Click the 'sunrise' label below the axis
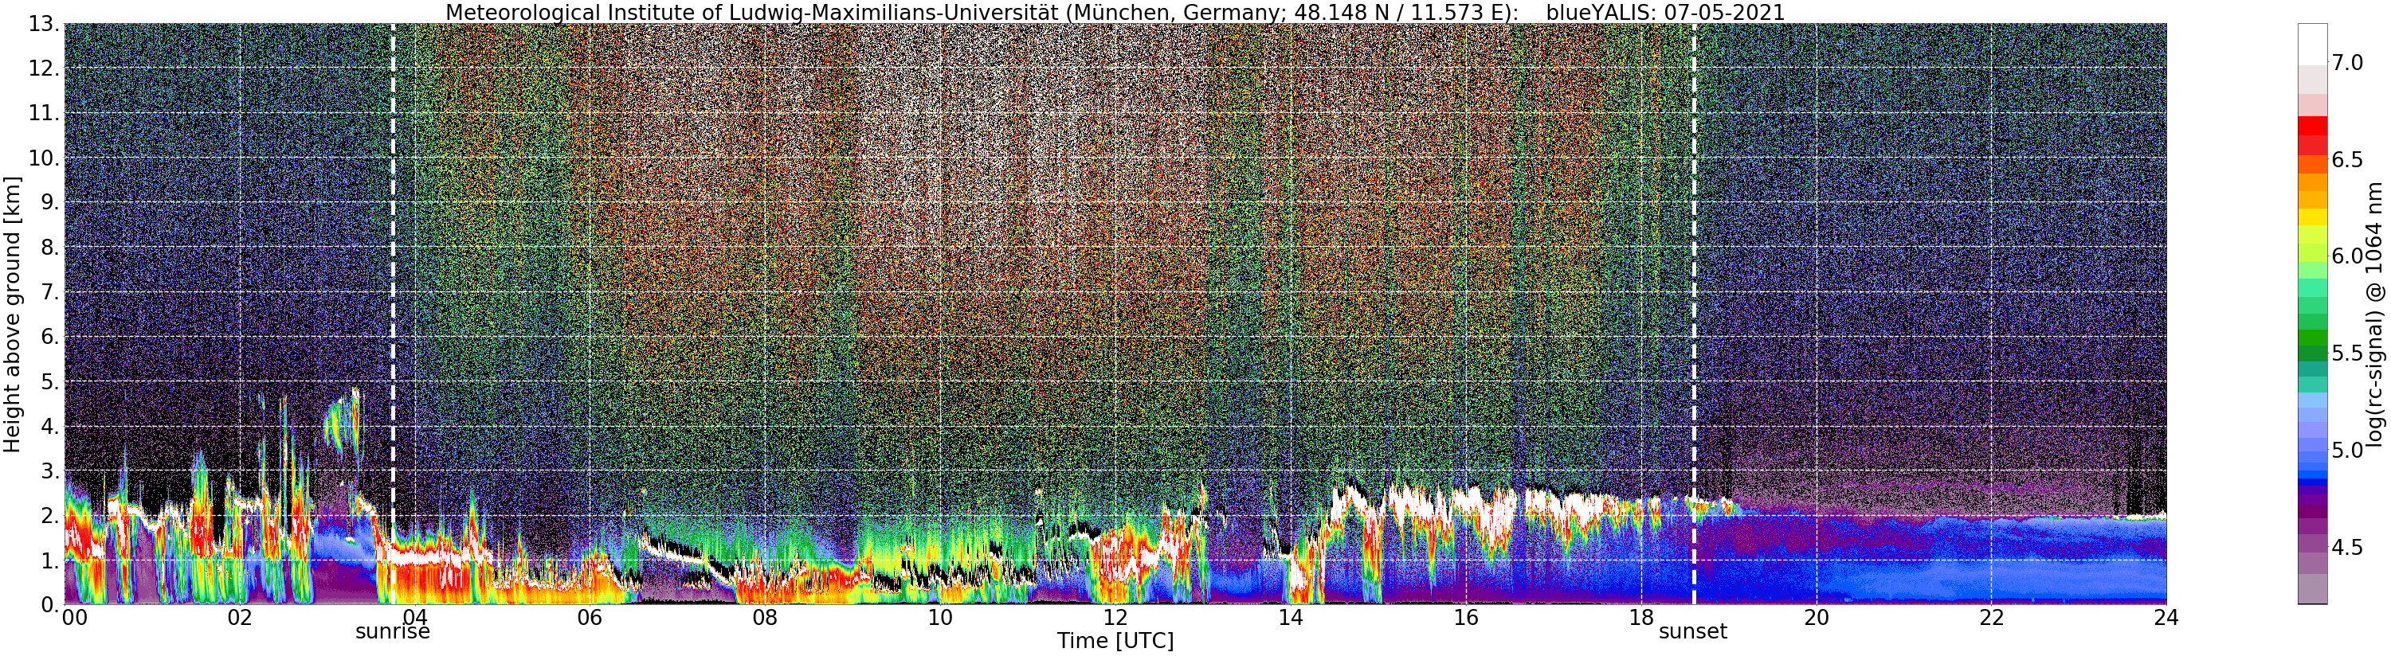 pyautogui.click(x=393, y=631)
